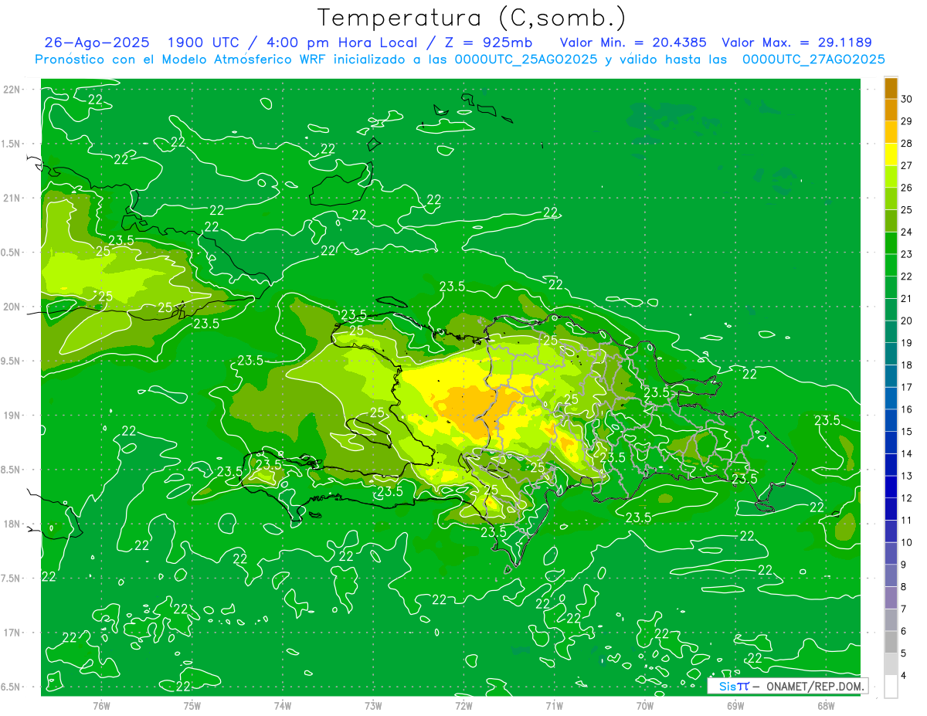The image size is (927, 716).
Task: Click the gray swatch between legend 5 and 6
Action: click(891, 642)
